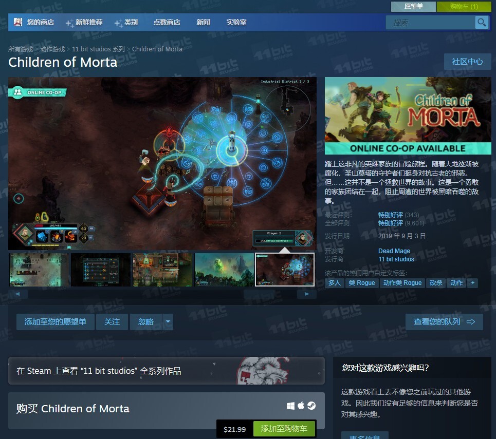Image resolution: width=496 pixels, height=439 pixels.
Task: Open the 新闻 tab
Action: 203,23
